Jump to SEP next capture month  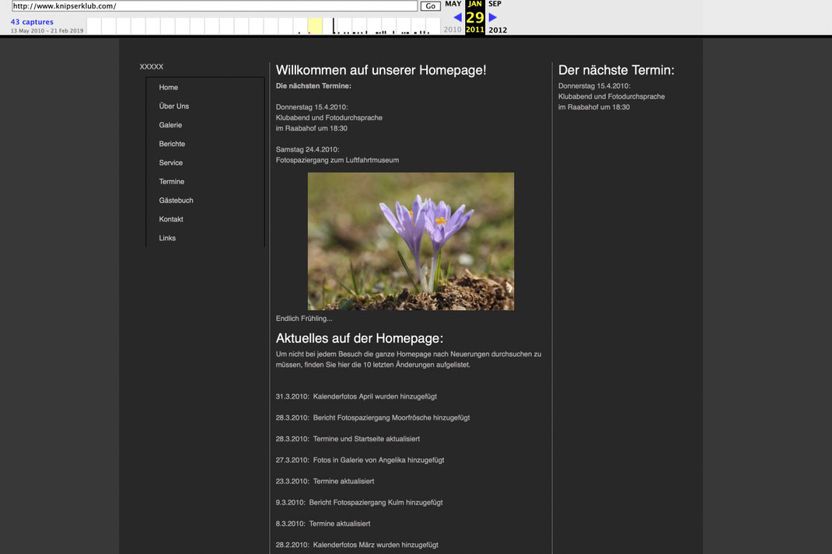[x=495, y=4]
